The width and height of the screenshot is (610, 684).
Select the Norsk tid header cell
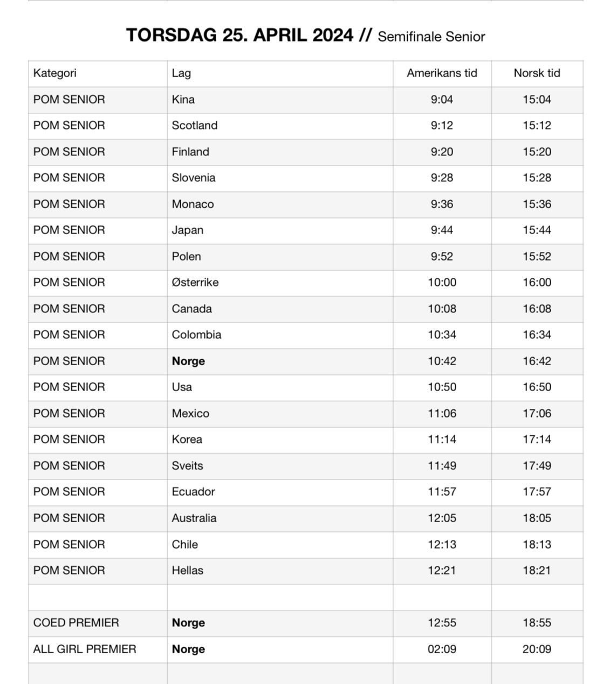coord(537,73)
